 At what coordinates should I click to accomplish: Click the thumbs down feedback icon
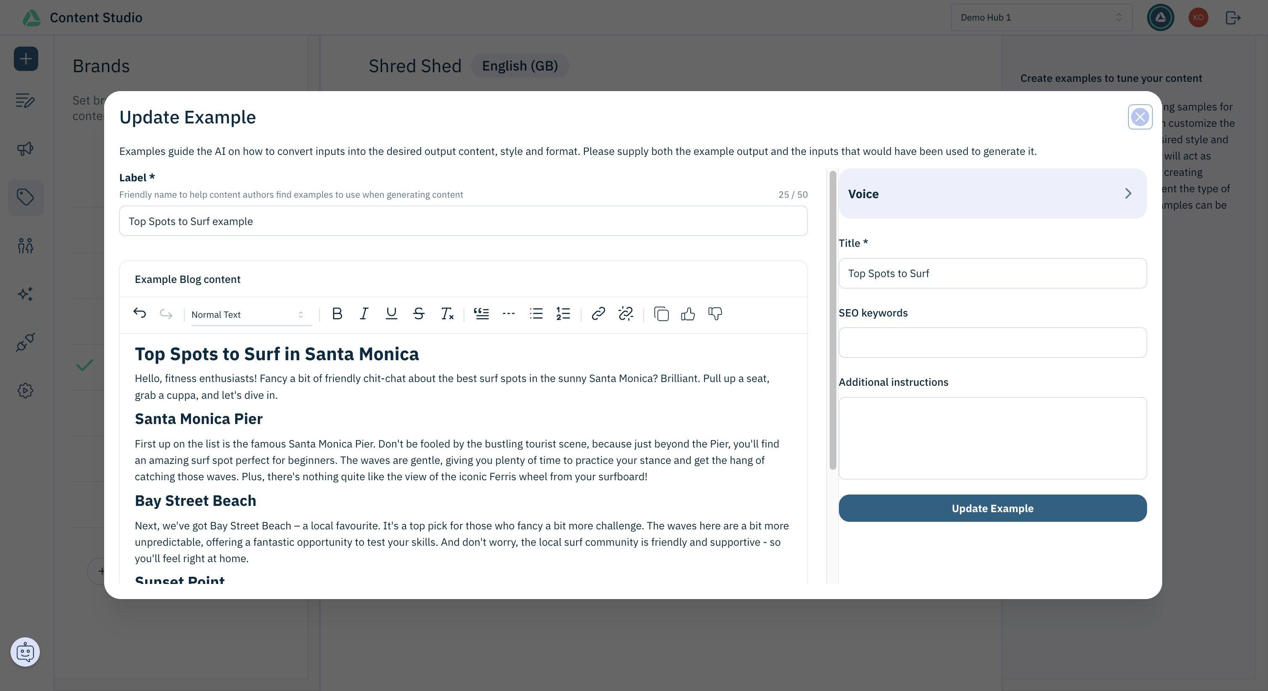pyautogui.click(x=715, y=314)
